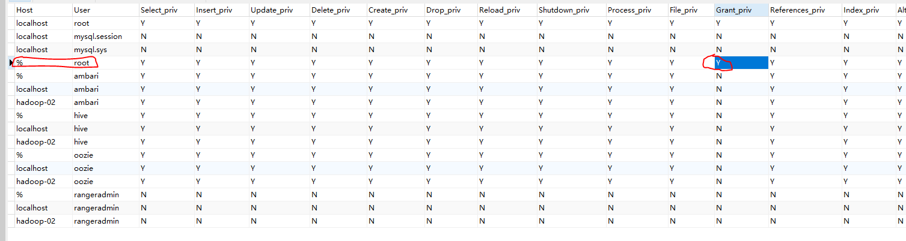The height and width of the screenshot is (241, 906).
Task: Click the Host column header
Action: tap(42, 10)
